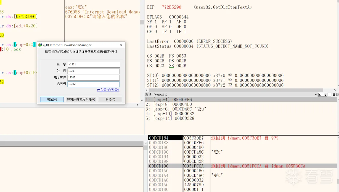Select the LastStatus C0000034 line
Viewport: 339px width, 192px height.
pyautogui.click(x=208, y=46)
